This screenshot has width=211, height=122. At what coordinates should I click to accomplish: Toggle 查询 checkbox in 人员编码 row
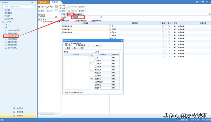click(x=163, y=29)
